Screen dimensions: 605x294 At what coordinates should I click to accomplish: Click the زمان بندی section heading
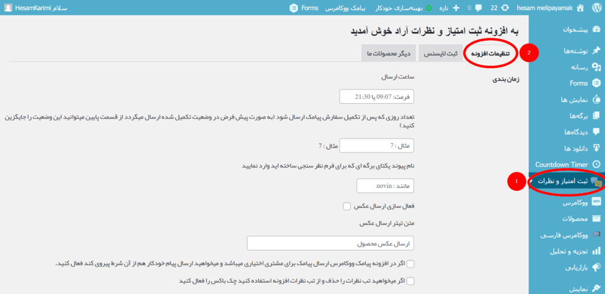tap(506, 80)
